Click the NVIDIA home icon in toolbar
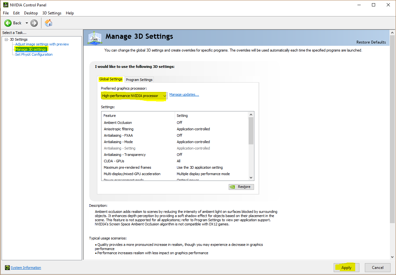 48,23
